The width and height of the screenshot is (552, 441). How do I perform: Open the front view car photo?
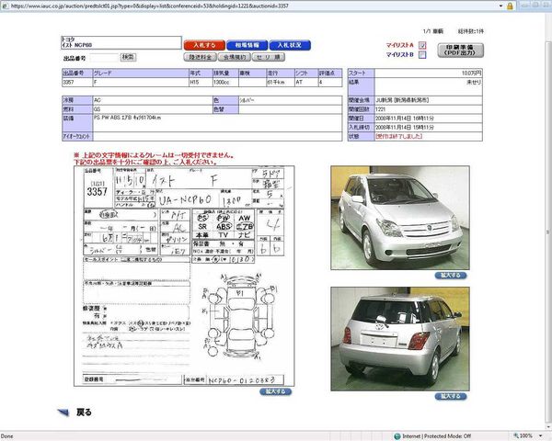click(400, 218)
